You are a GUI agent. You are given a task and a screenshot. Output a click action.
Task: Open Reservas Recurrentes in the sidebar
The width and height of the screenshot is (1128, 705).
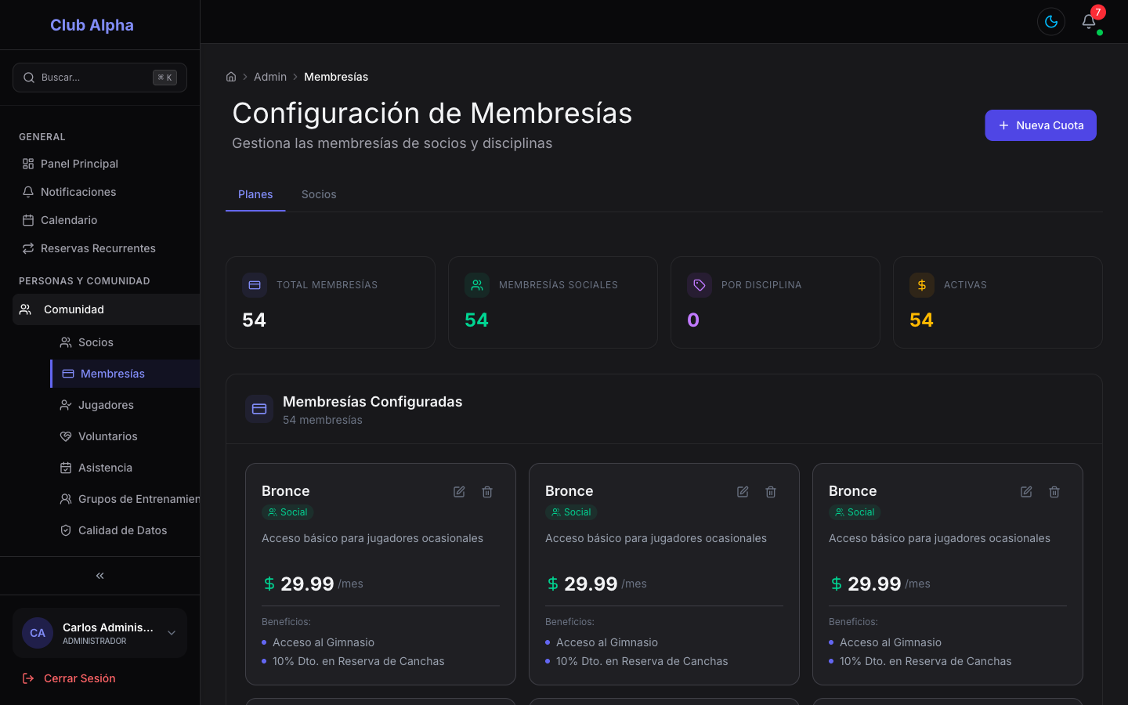coord(99,248)
